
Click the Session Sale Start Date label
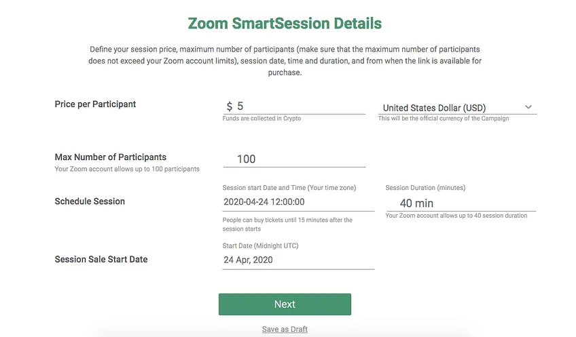point(101,259)
